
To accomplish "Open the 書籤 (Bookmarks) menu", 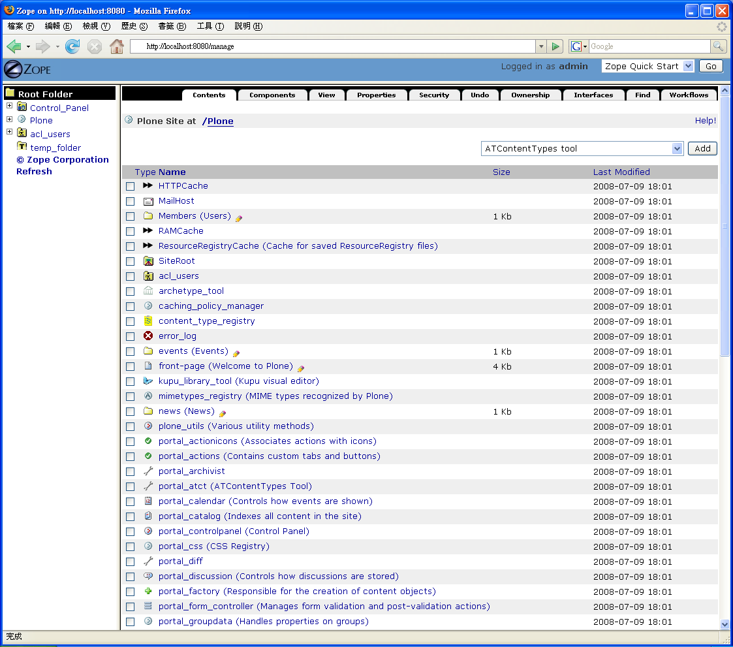I will click(172, 26).
